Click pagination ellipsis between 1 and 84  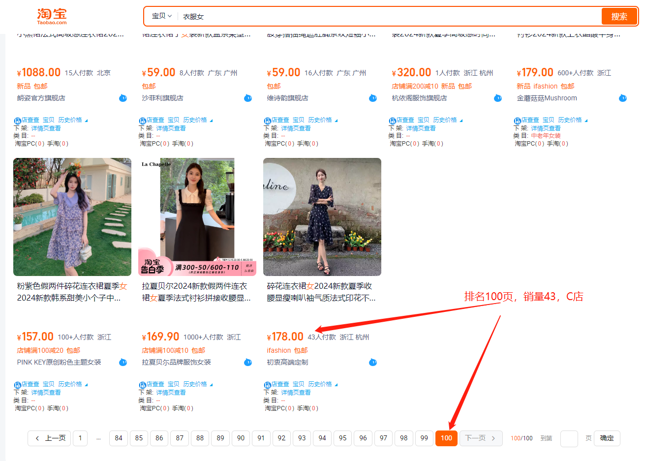98,438
